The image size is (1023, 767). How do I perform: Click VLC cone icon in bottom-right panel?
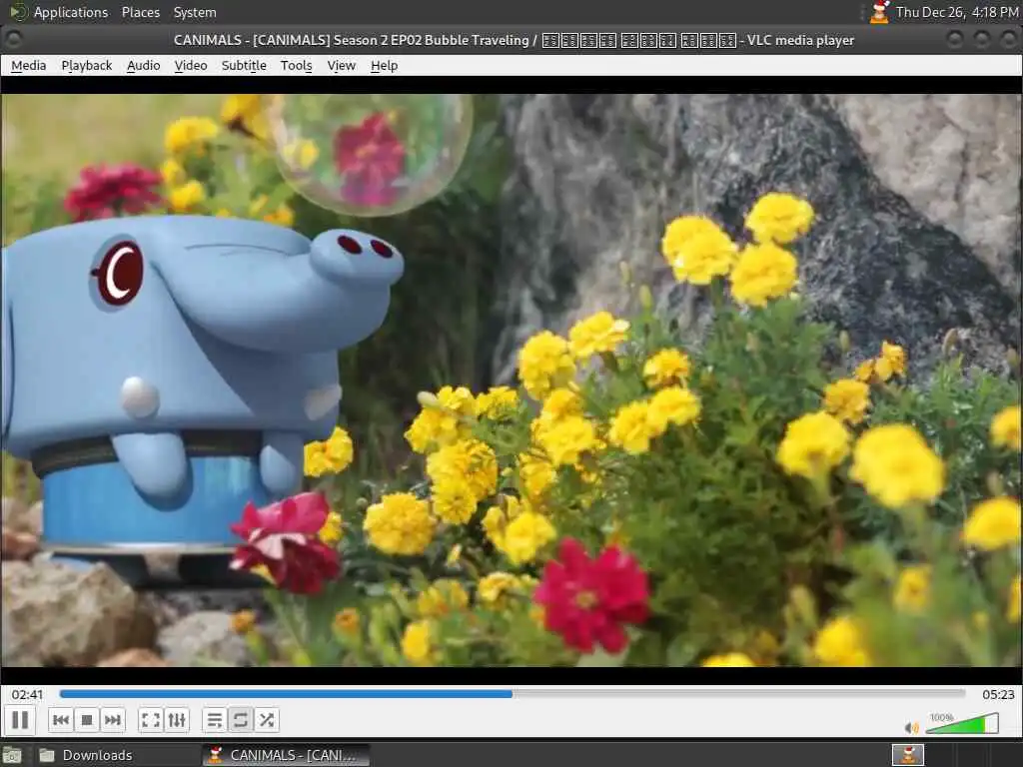click(908, 755)
